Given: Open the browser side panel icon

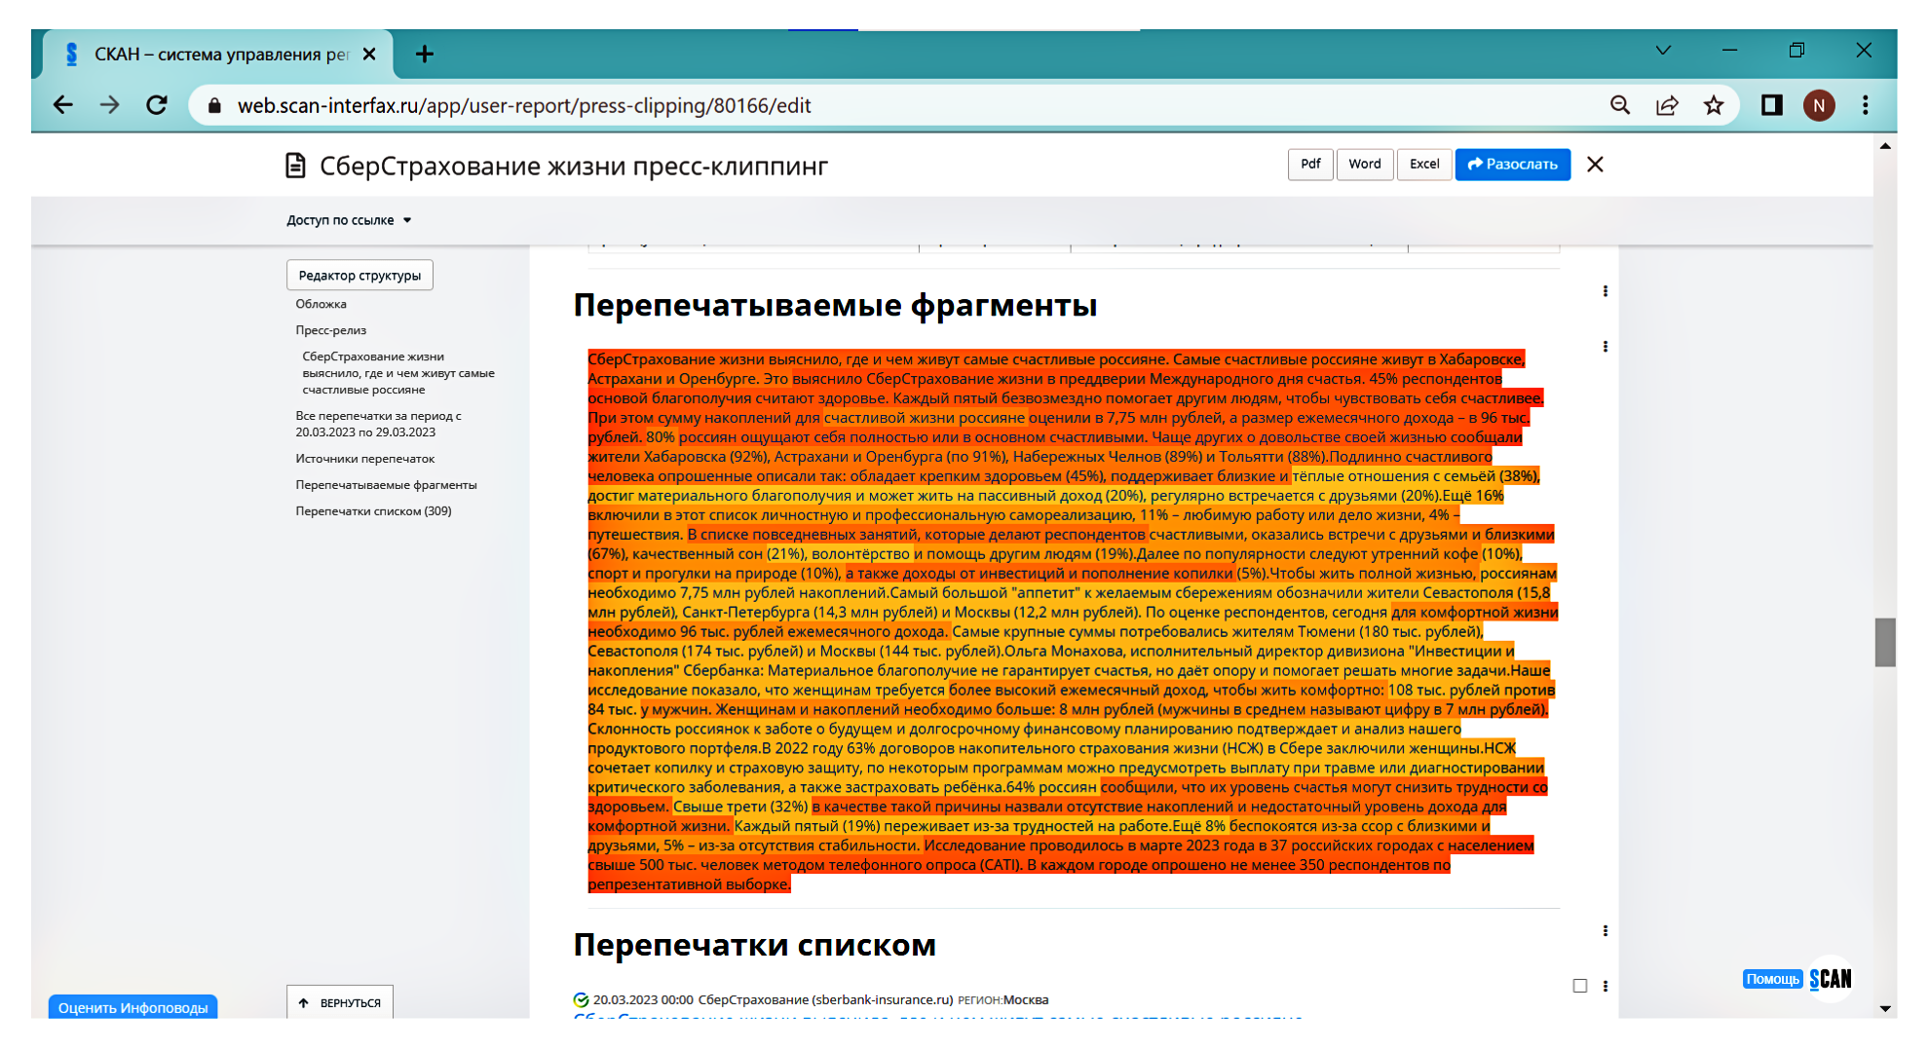Looking at the screenshot, I should tap(1773, 105).
